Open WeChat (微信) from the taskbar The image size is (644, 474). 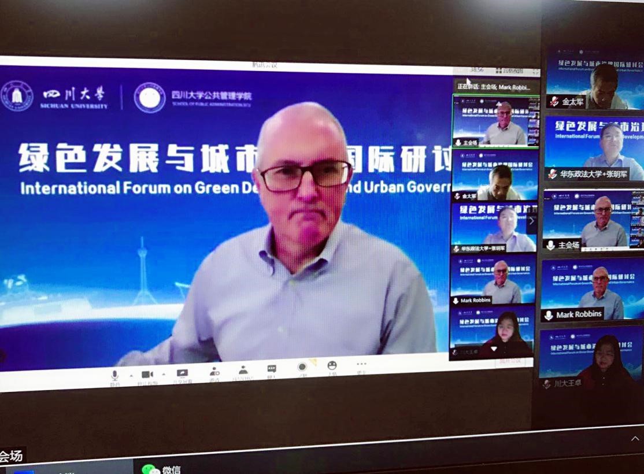point(162,469)
